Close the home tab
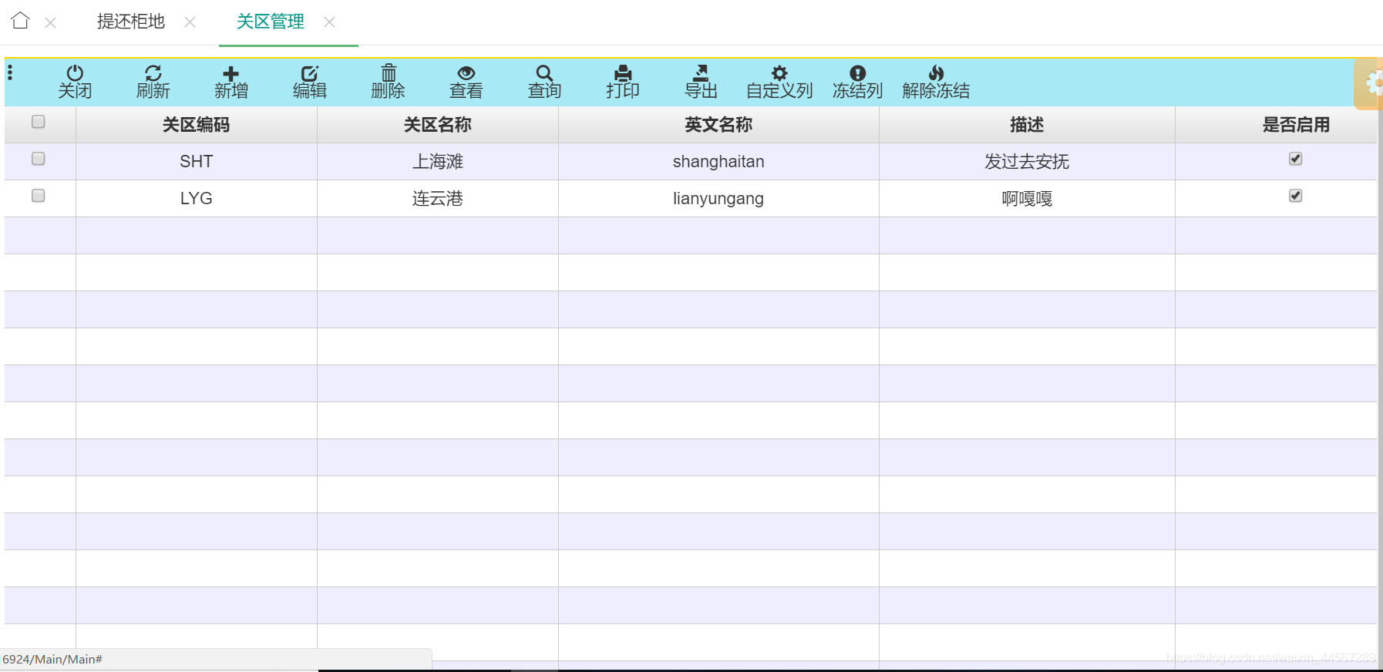The image size is (1383, 672). 50,23
